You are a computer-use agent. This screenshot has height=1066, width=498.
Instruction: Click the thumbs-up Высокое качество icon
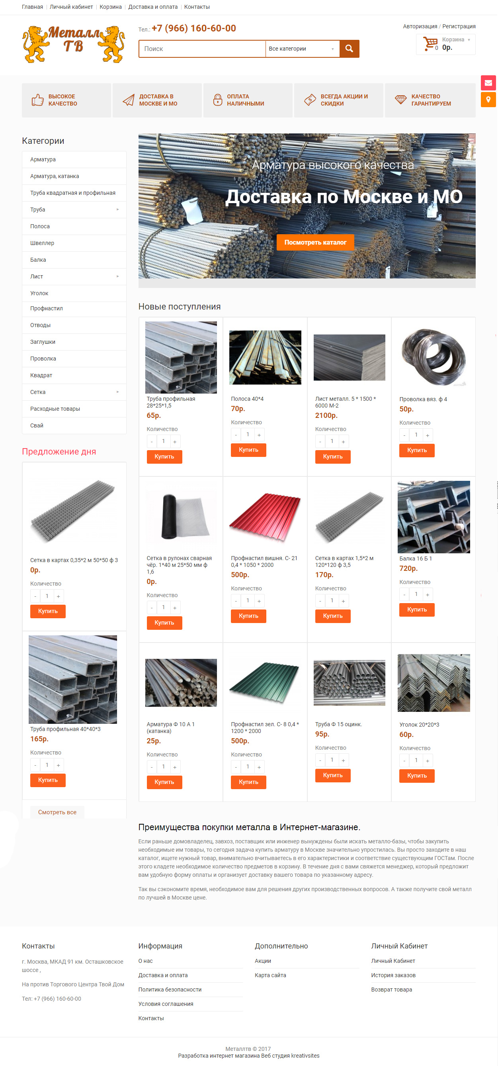tap(38, 100)
